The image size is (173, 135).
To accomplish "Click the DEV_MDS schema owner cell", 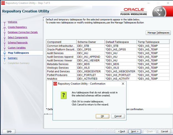I will 91,64.
